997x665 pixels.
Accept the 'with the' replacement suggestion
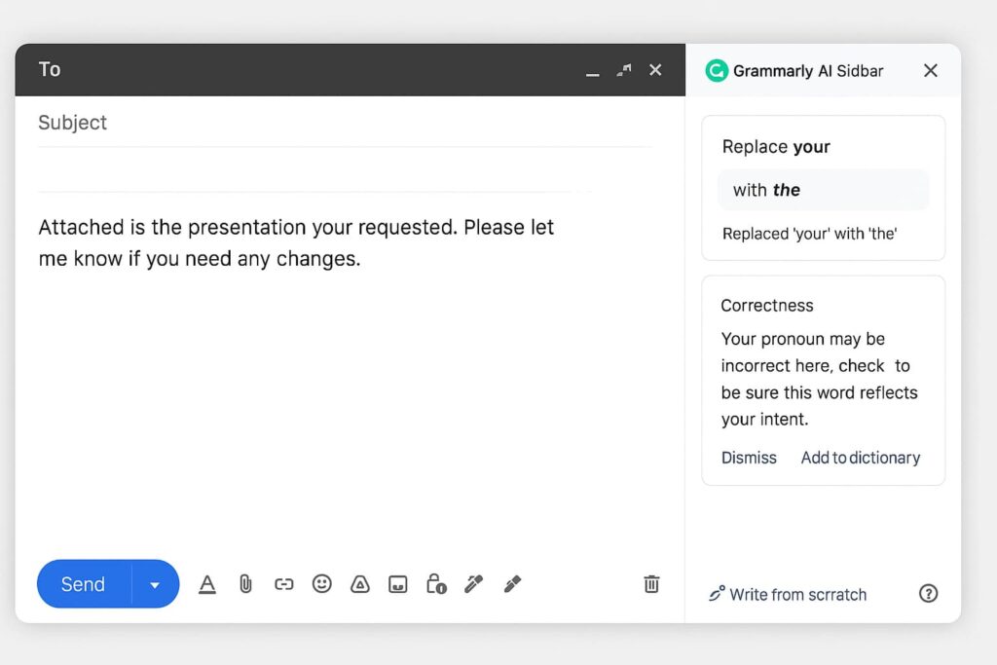point(823,190)
